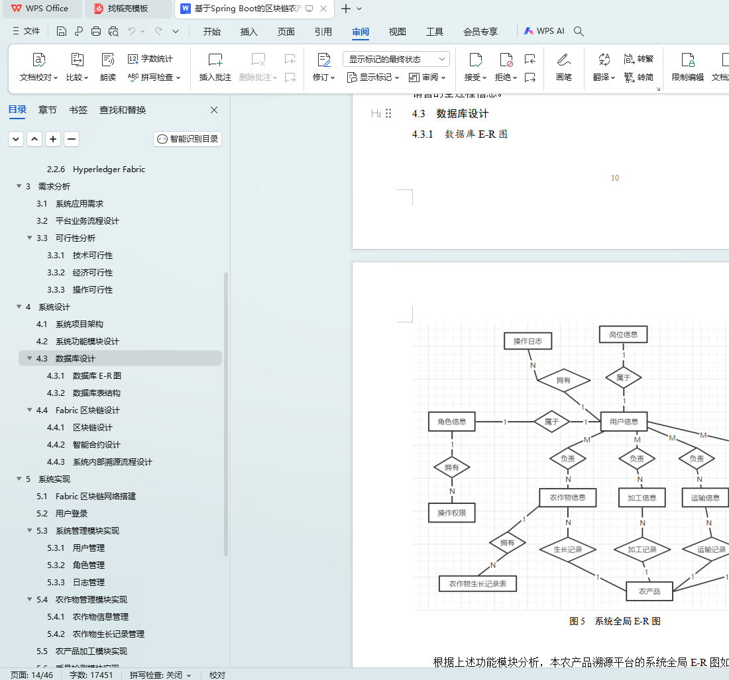
Task: Switch to the 开始 ribbon tab
Action: (x=211, y=32)
